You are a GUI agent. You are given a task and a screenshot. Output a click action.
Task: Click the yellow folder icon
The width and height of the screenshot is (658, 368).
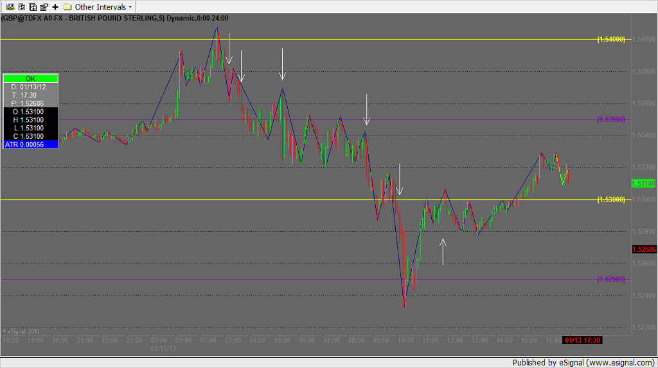[67, 7]
